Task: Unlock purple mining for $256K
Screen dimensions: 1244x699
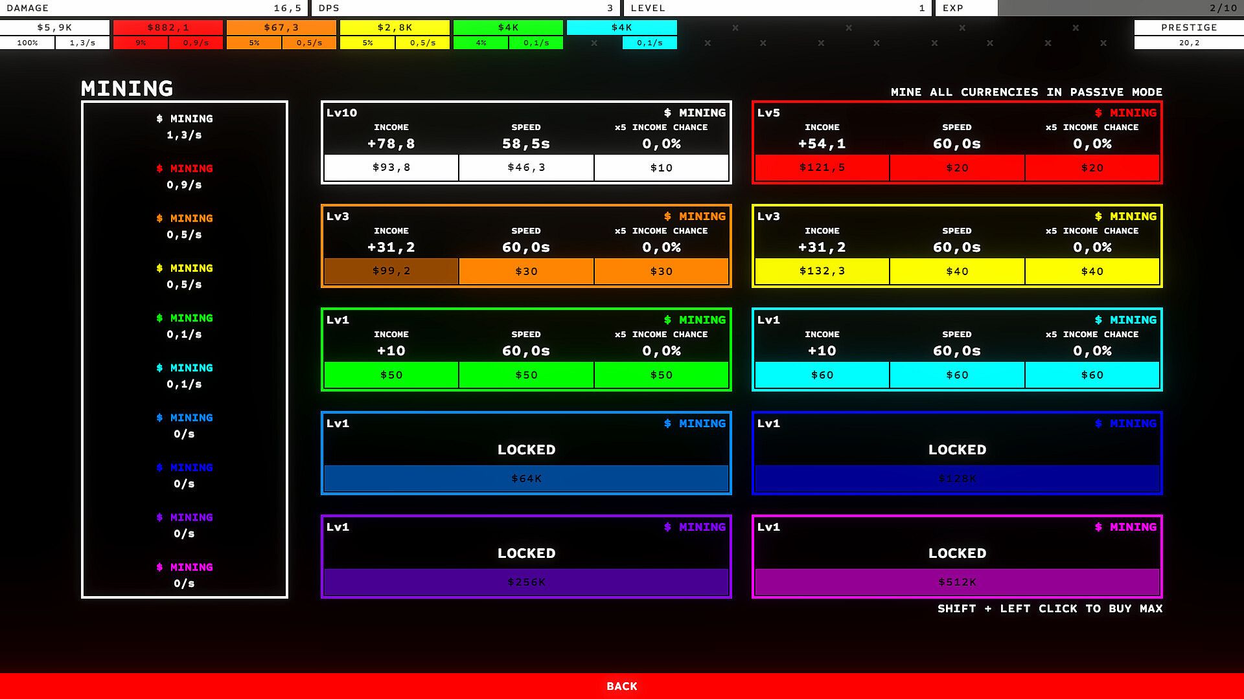Action: point(526,582)
